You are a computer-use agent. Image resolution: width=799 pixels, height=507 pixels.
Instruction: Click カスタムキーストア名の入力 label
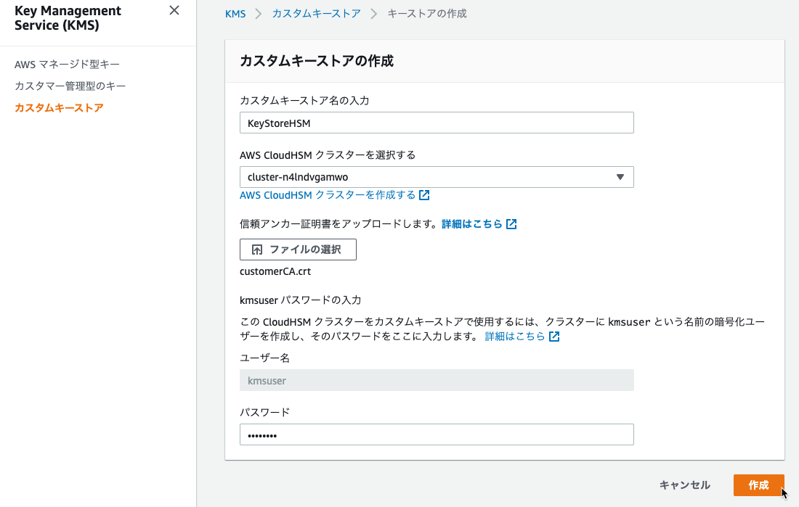point(305,101)
